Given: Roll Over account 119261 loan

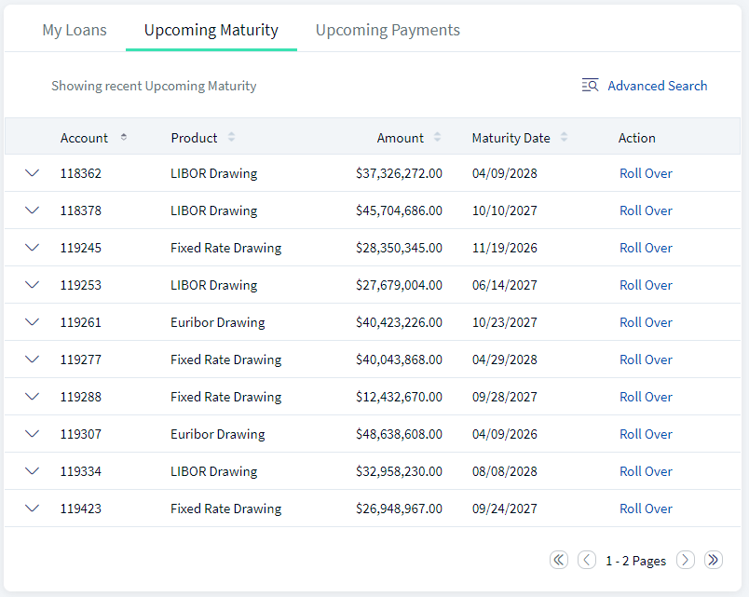Looking at the screenshot, I should (646, 322).
